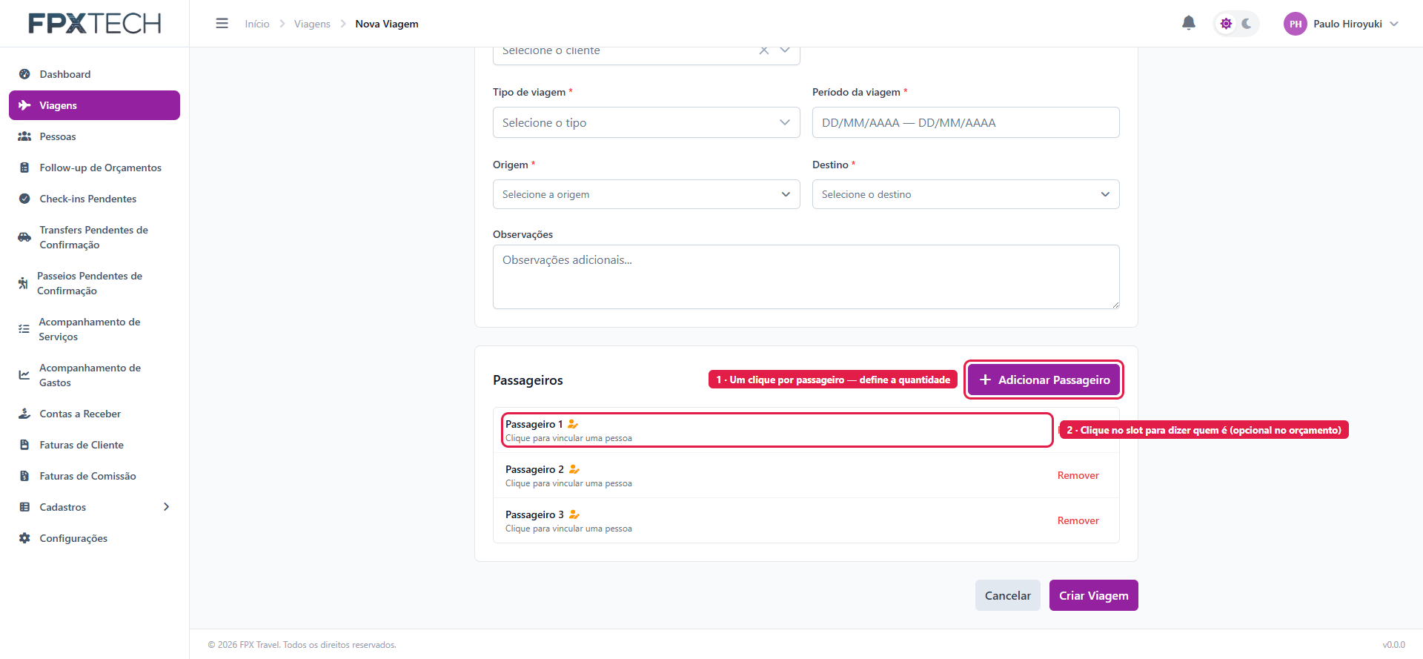Screen dimensions: 1423x659
Task: Click the Passageiro 1 link-person icon
Action: click(573, 424)
